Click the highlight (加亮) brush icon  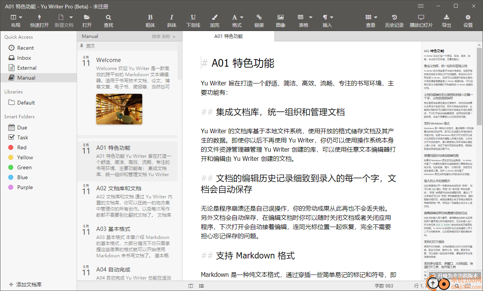215,17
